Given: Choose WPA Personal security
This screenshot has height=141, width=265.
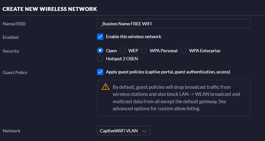Looking at the screenshot, I should click(x=144, y=50).
